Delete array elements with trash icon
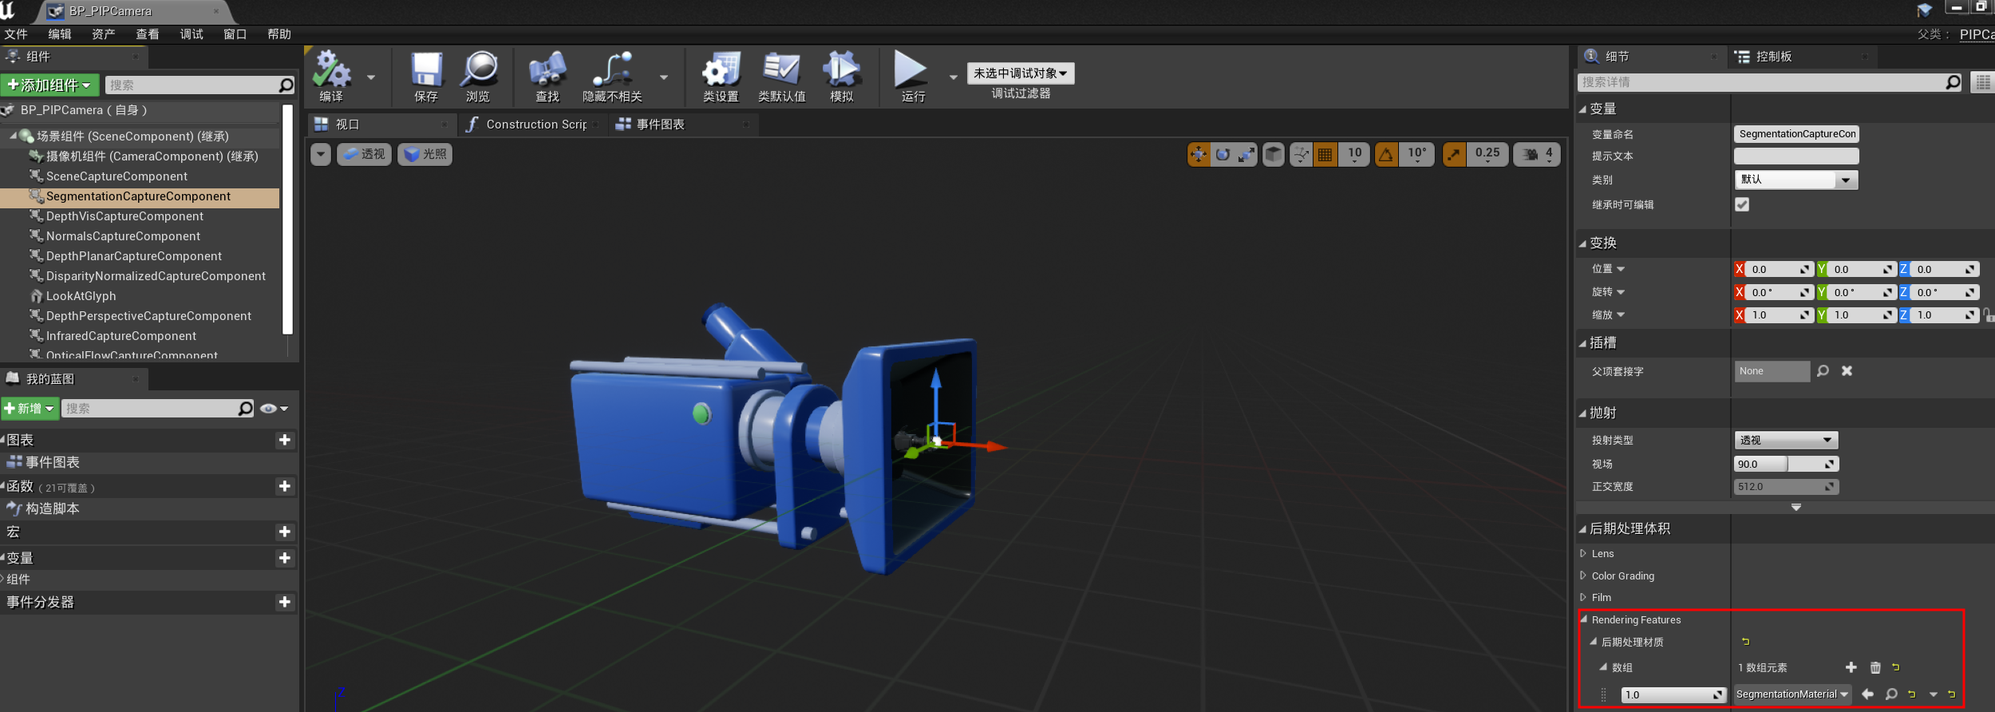1995x712 pixels. click(x=1875, y=667)
